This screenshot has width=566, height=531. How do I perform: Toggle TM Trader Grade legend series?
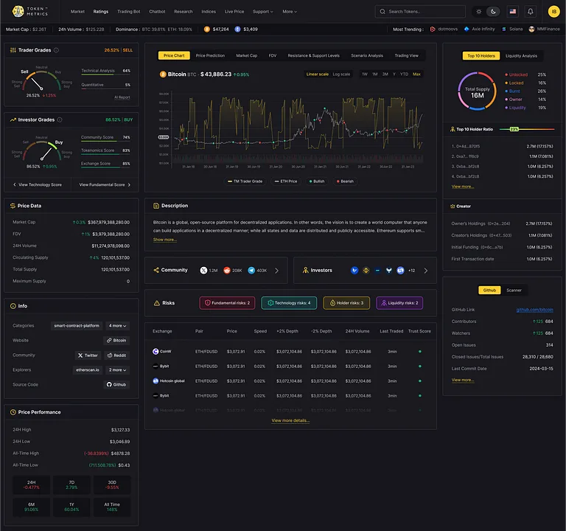(x=245, y=181)
